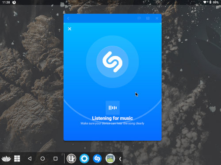Tap the large Shazam logo button

(112, 62)
